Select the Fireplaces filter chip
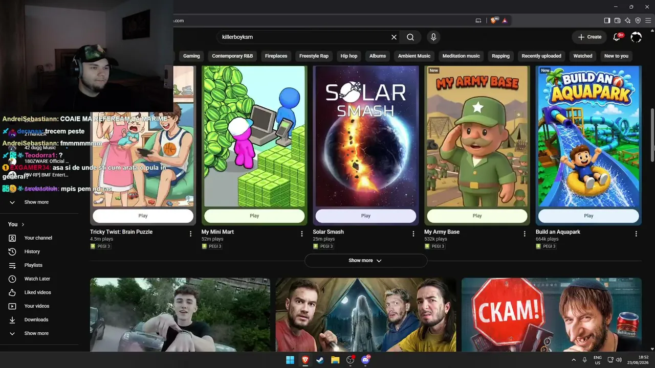 click(x=276, y=56)
